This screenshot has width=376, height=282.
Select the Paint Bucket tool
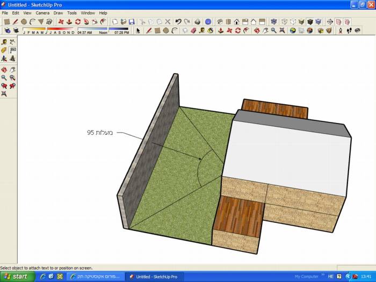[x=211, y=31]
